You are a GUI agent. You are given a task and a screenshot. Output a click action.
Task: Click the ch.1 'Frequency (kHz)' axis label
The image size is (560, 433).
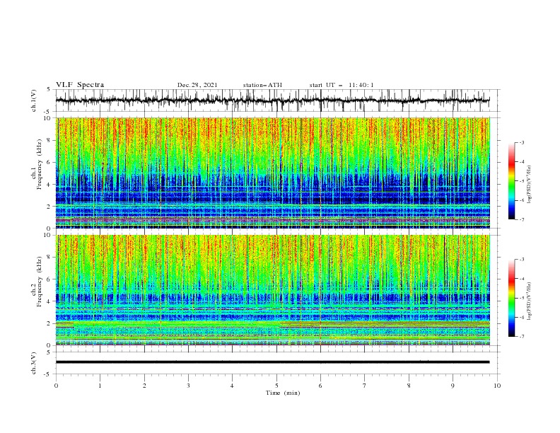[40, 165]
